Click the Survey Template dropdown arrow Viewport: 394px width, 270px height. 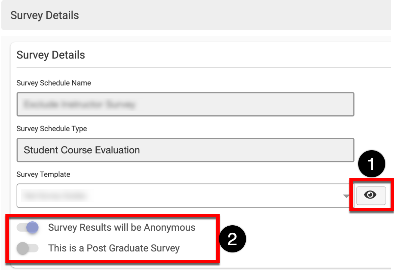pyautogui.click(x=346, y=196)
